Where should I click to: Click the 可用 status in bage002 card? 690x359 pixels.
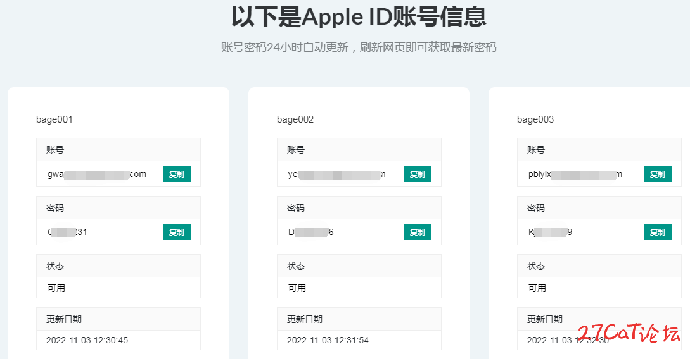click(297, 288)
